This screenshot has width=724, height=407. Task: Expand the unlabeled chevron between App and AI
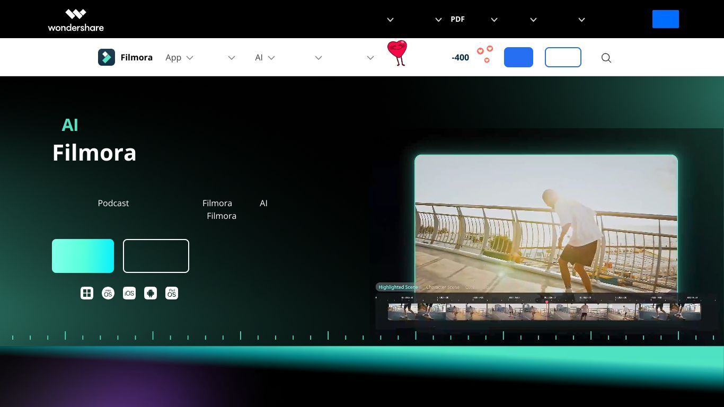coord(232,58)
